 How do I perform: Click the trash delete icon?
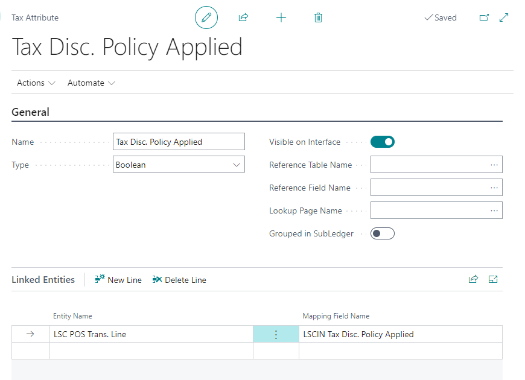click(x=318, y=17)
